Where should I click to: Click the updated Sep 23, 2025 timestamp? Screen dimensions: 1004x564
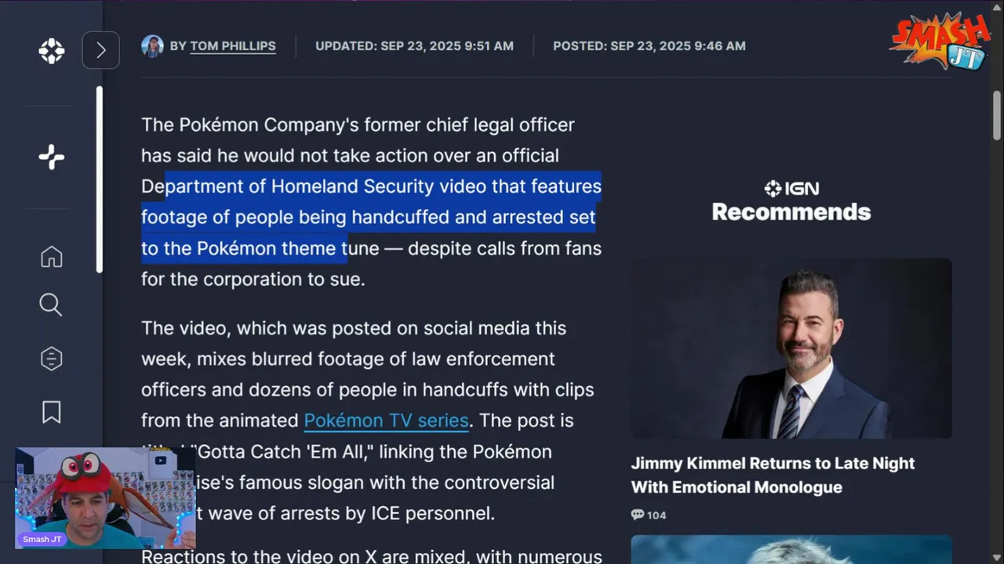click(x=414, y=46)
